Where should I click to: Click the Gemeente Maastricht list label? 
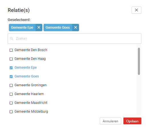pos(31,103)
